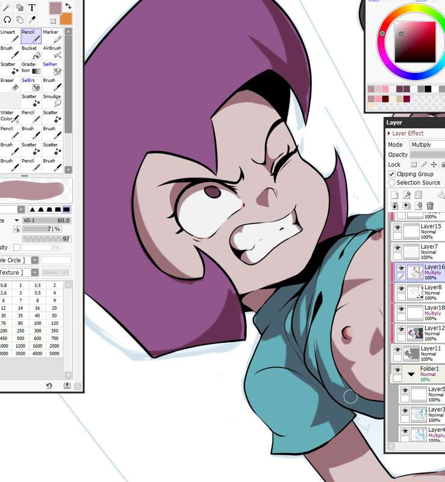The height and width of the screenshot is (482, 445).
Task: Select the Magic Wand tool
Action: (x=7, y=7)
